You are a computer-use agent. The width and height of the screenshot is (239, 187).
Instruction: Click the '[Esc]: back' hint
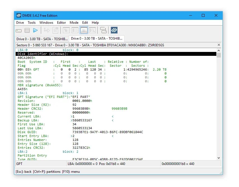[24, 172]
